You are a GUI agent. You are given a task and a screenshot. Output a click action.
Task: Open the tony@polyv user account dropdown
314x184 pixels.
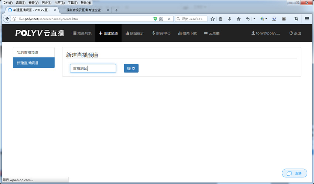[x=266, y=33]
